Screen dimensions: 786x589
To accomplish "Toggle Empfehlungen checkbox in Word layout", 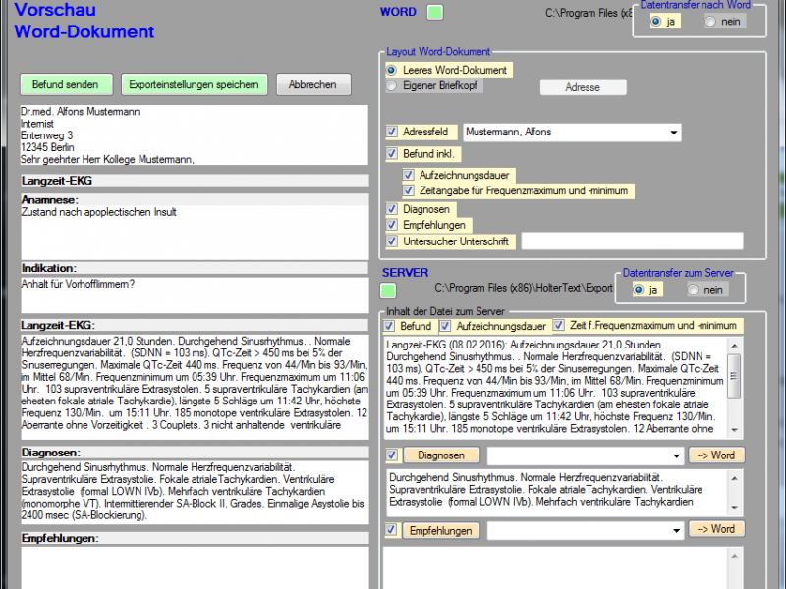I will coord(392,225).
